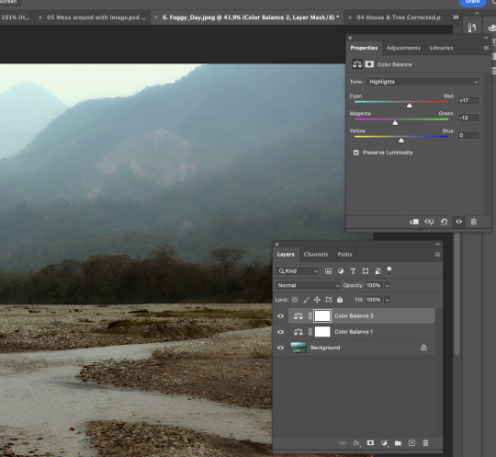Viewport: 496px width, 457px height.
Task: Open the Fill slider dropdown arrow
Action: 388,300
